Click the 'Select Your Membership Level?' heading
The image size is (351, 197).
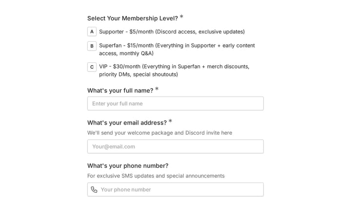[133, 18]
